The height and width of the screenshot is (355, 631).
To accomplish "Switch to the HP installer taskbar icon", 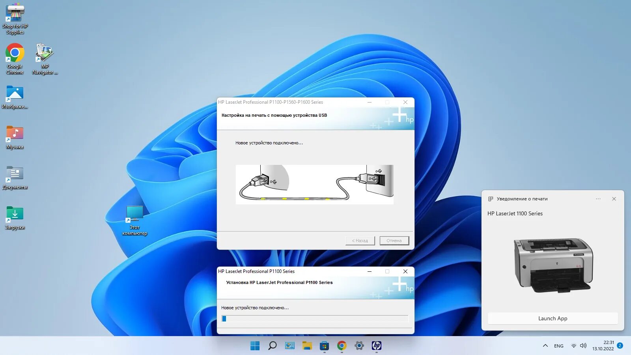I will tap(377, 346).
